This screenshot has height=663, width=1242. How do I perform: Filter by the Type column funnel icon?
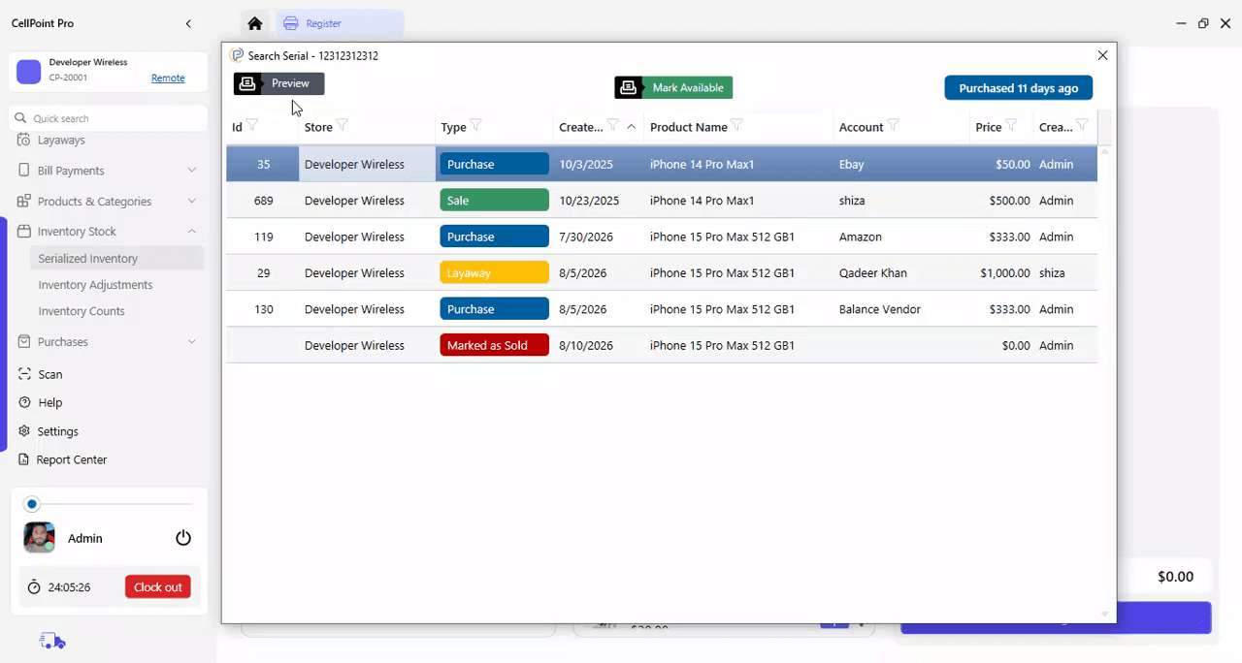coord(475,126)
